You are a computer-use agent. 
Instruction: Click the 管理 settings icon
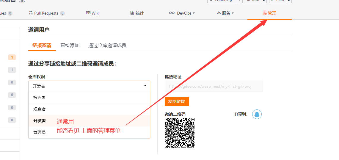pos(264,13)
